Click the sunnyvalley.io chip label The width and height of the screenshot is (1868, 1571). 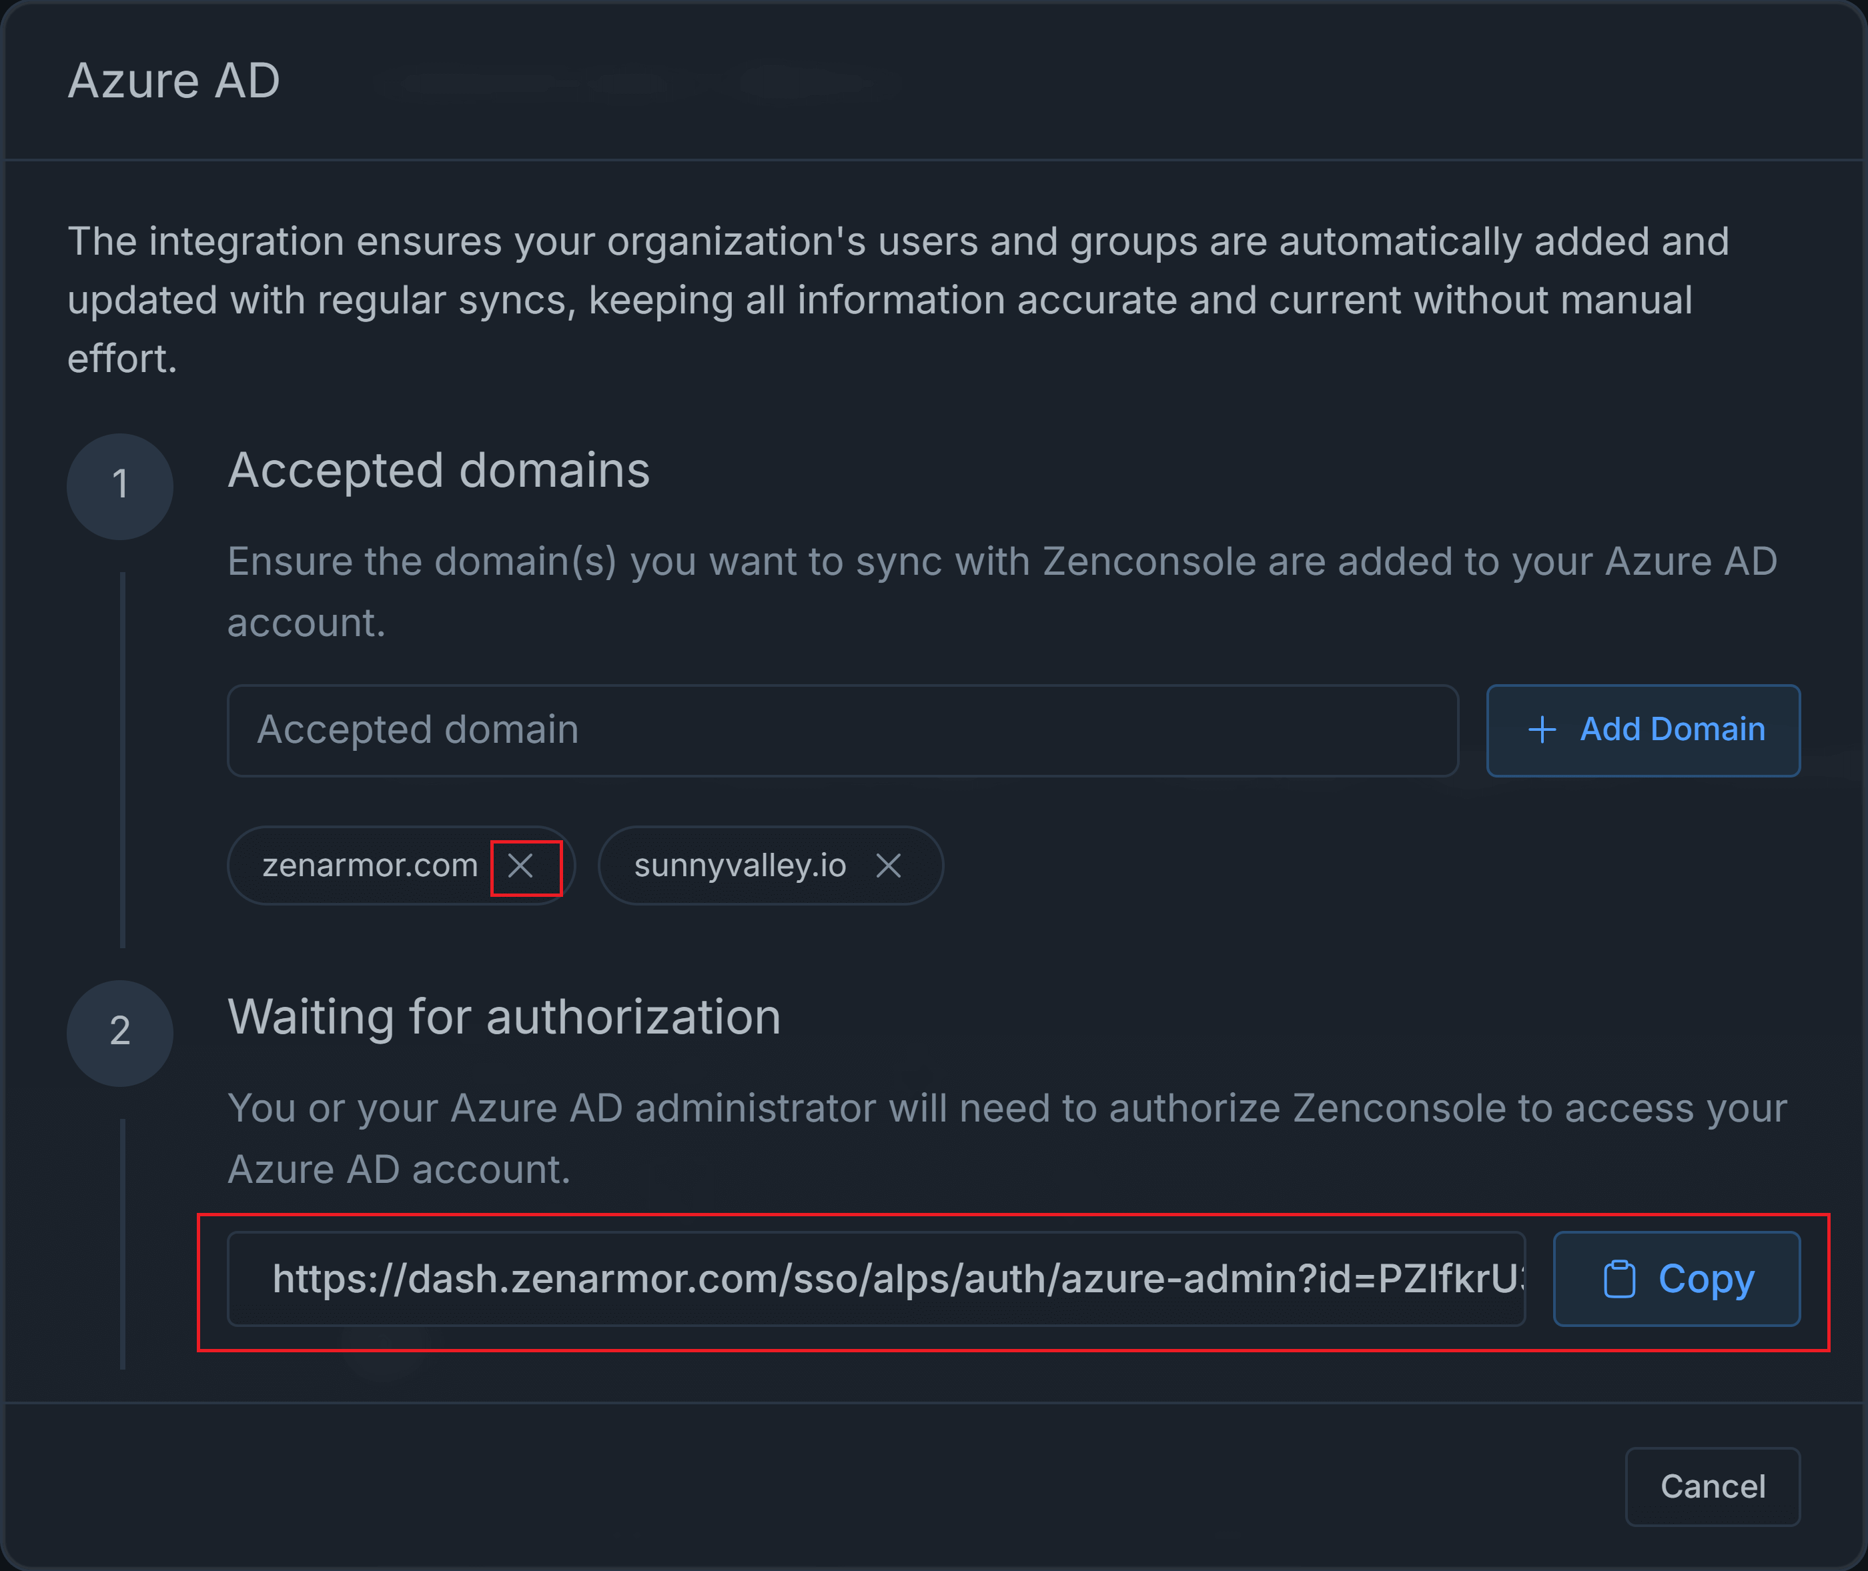[x=739, y=866]
